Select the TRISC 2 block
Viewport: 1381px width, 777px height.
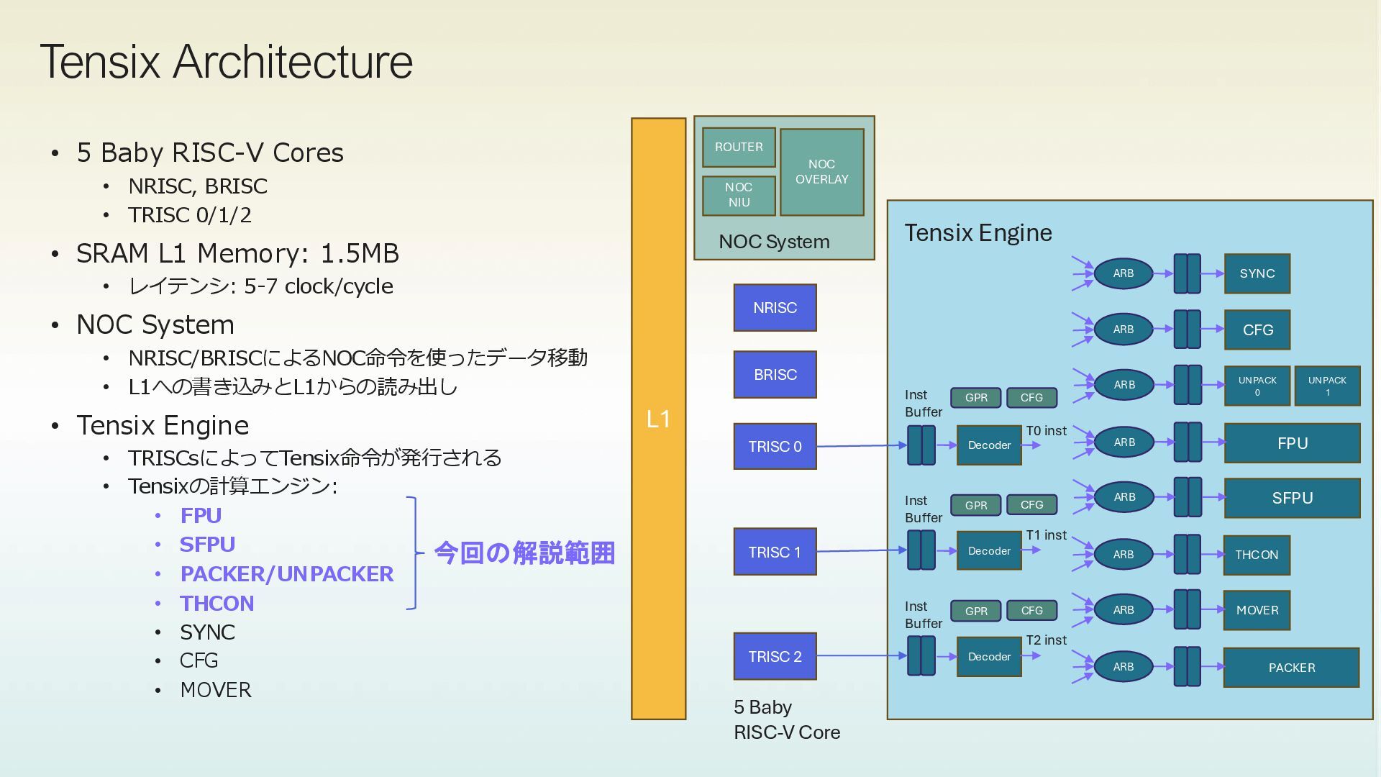(775, 657)
